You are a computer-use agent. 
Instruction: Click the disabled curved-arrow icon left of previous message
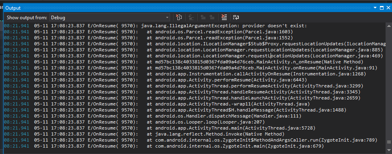tap(191, 17)
